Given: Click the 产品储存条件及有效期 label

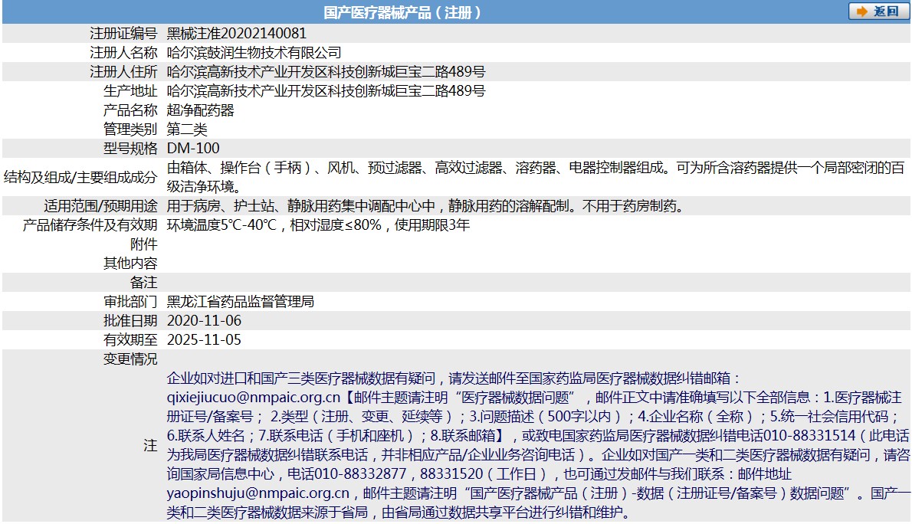Looking at the screenshot, I should tap(90, 225).
